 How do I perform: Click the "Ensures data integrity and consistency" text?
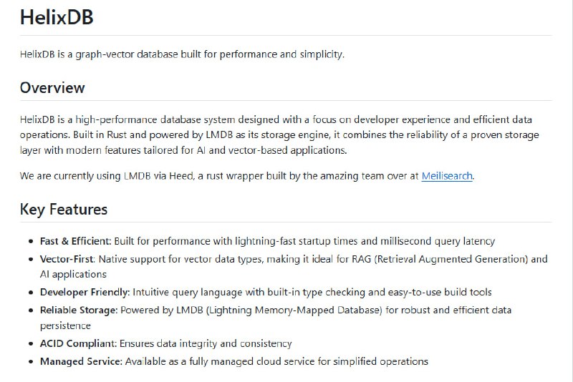click(206, 344)
